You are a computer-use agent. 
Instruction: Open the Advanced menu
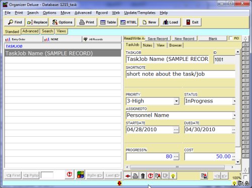[x=83, y=13]
